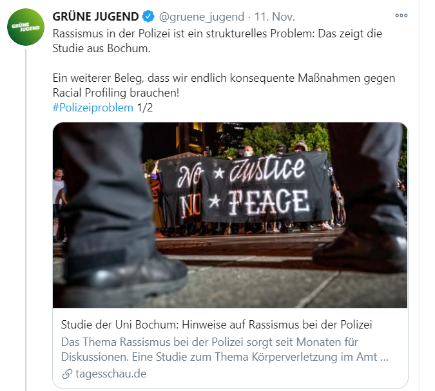Click the 11. Nov. timestamp
This screenshot has width=435, height=391.
tap(275, 17)
